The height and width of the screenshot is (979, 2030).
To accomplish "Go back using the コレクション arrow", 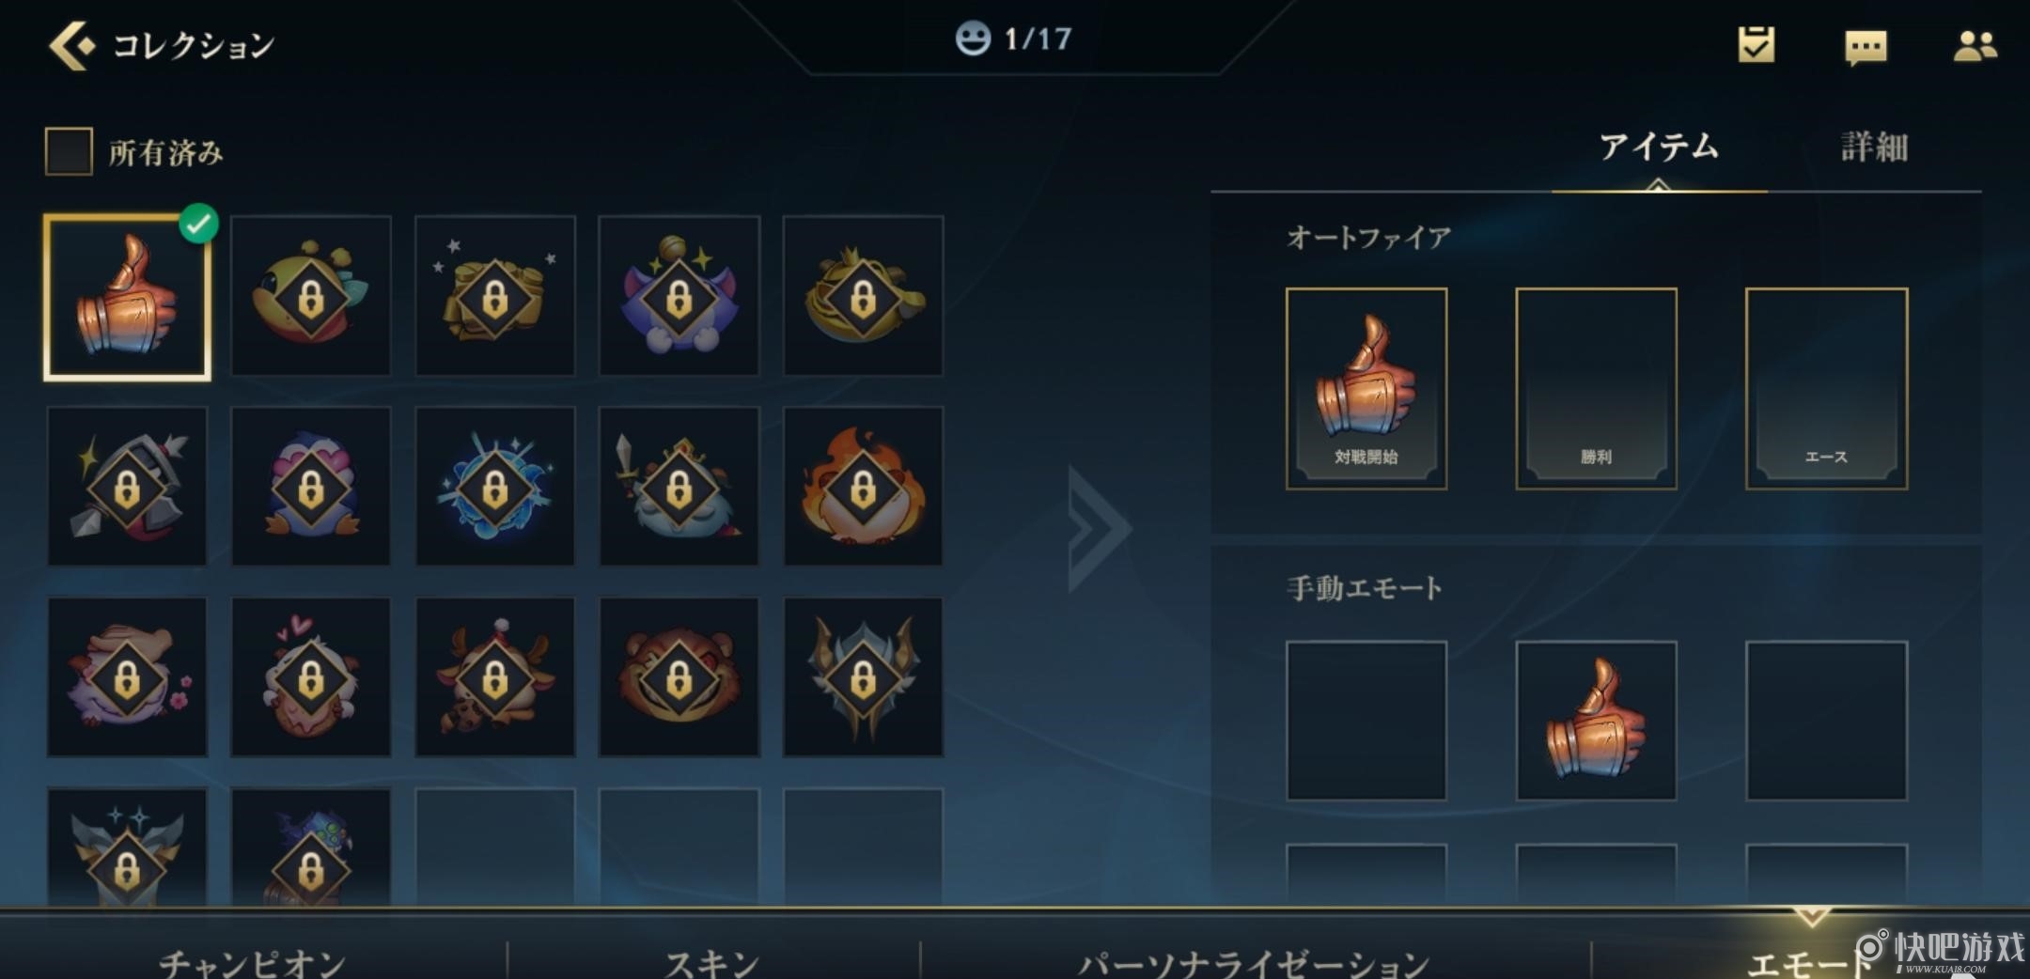I will [x=72, y=45].
